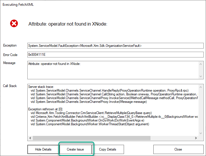Click Call Stack vertical scroll up arrow
This screenshot has width=206, height=156.
pos(201,86)
